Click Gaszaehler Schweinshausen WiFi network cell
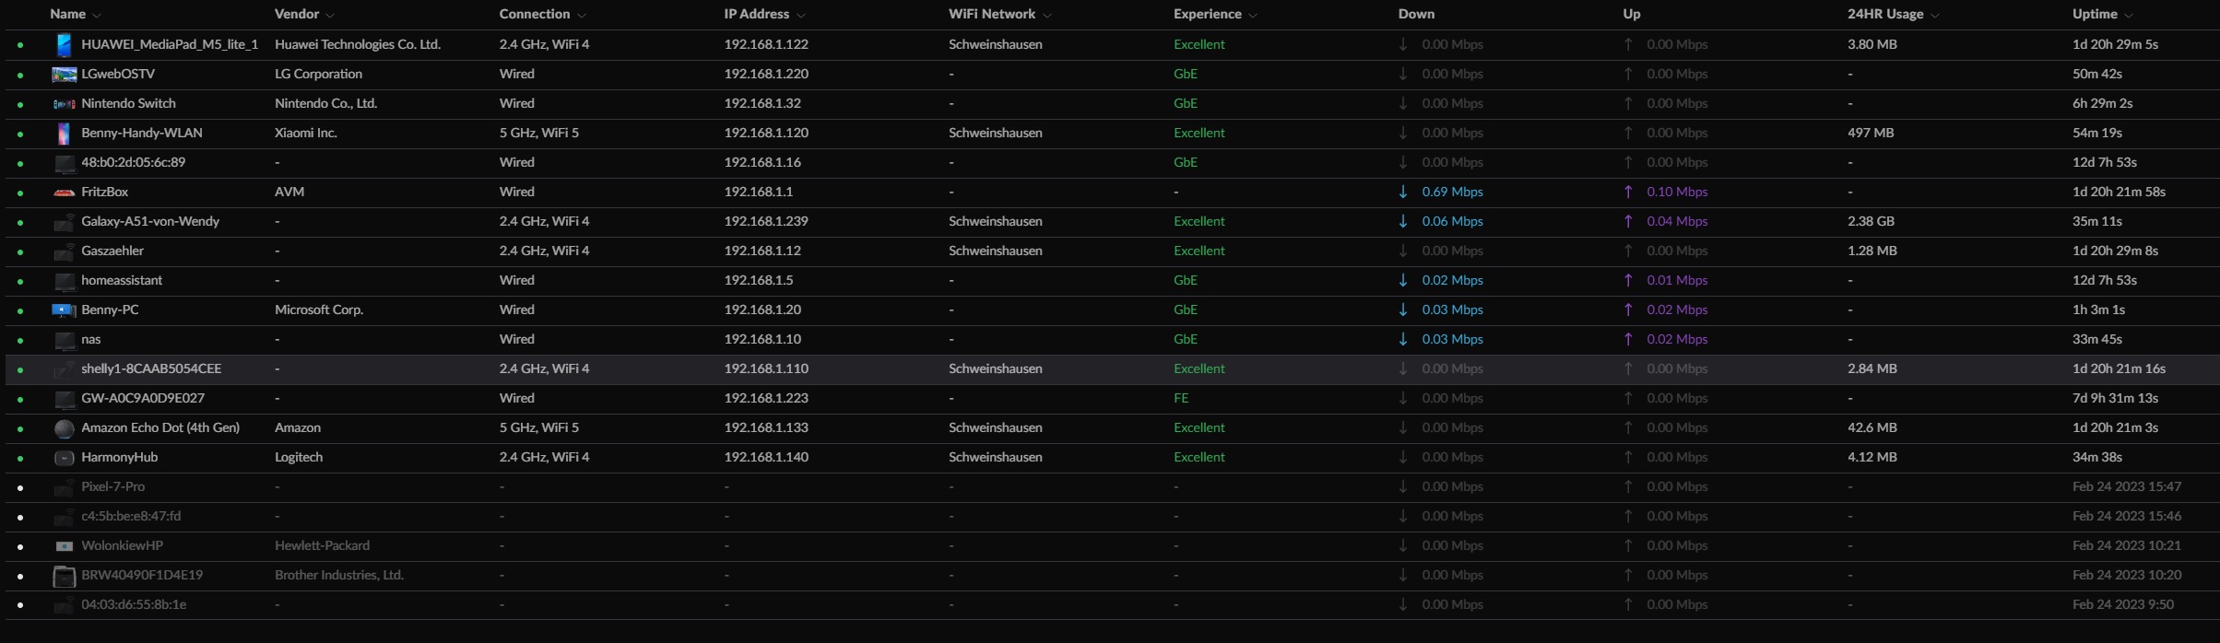 pyautogui.click(x=996, y=251)
